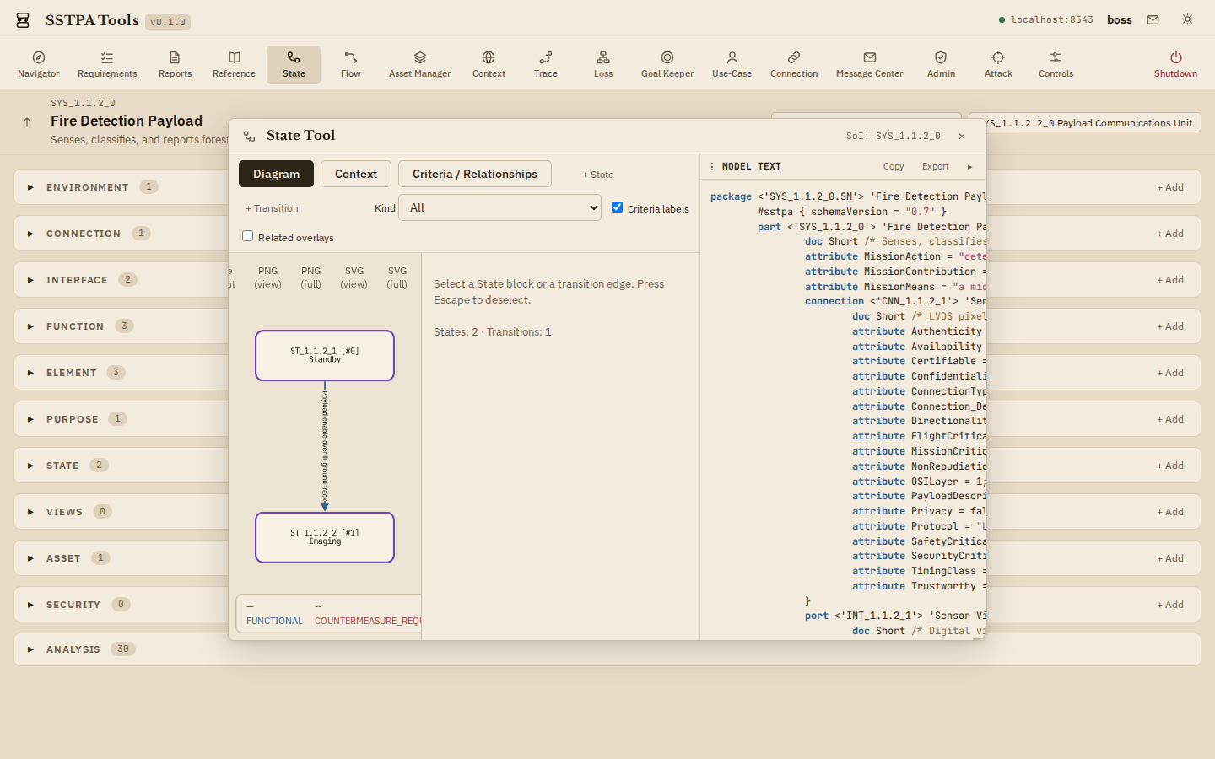
Task: Select the transition edge between states
Action: pyautogui.click(x=325, y=446)
